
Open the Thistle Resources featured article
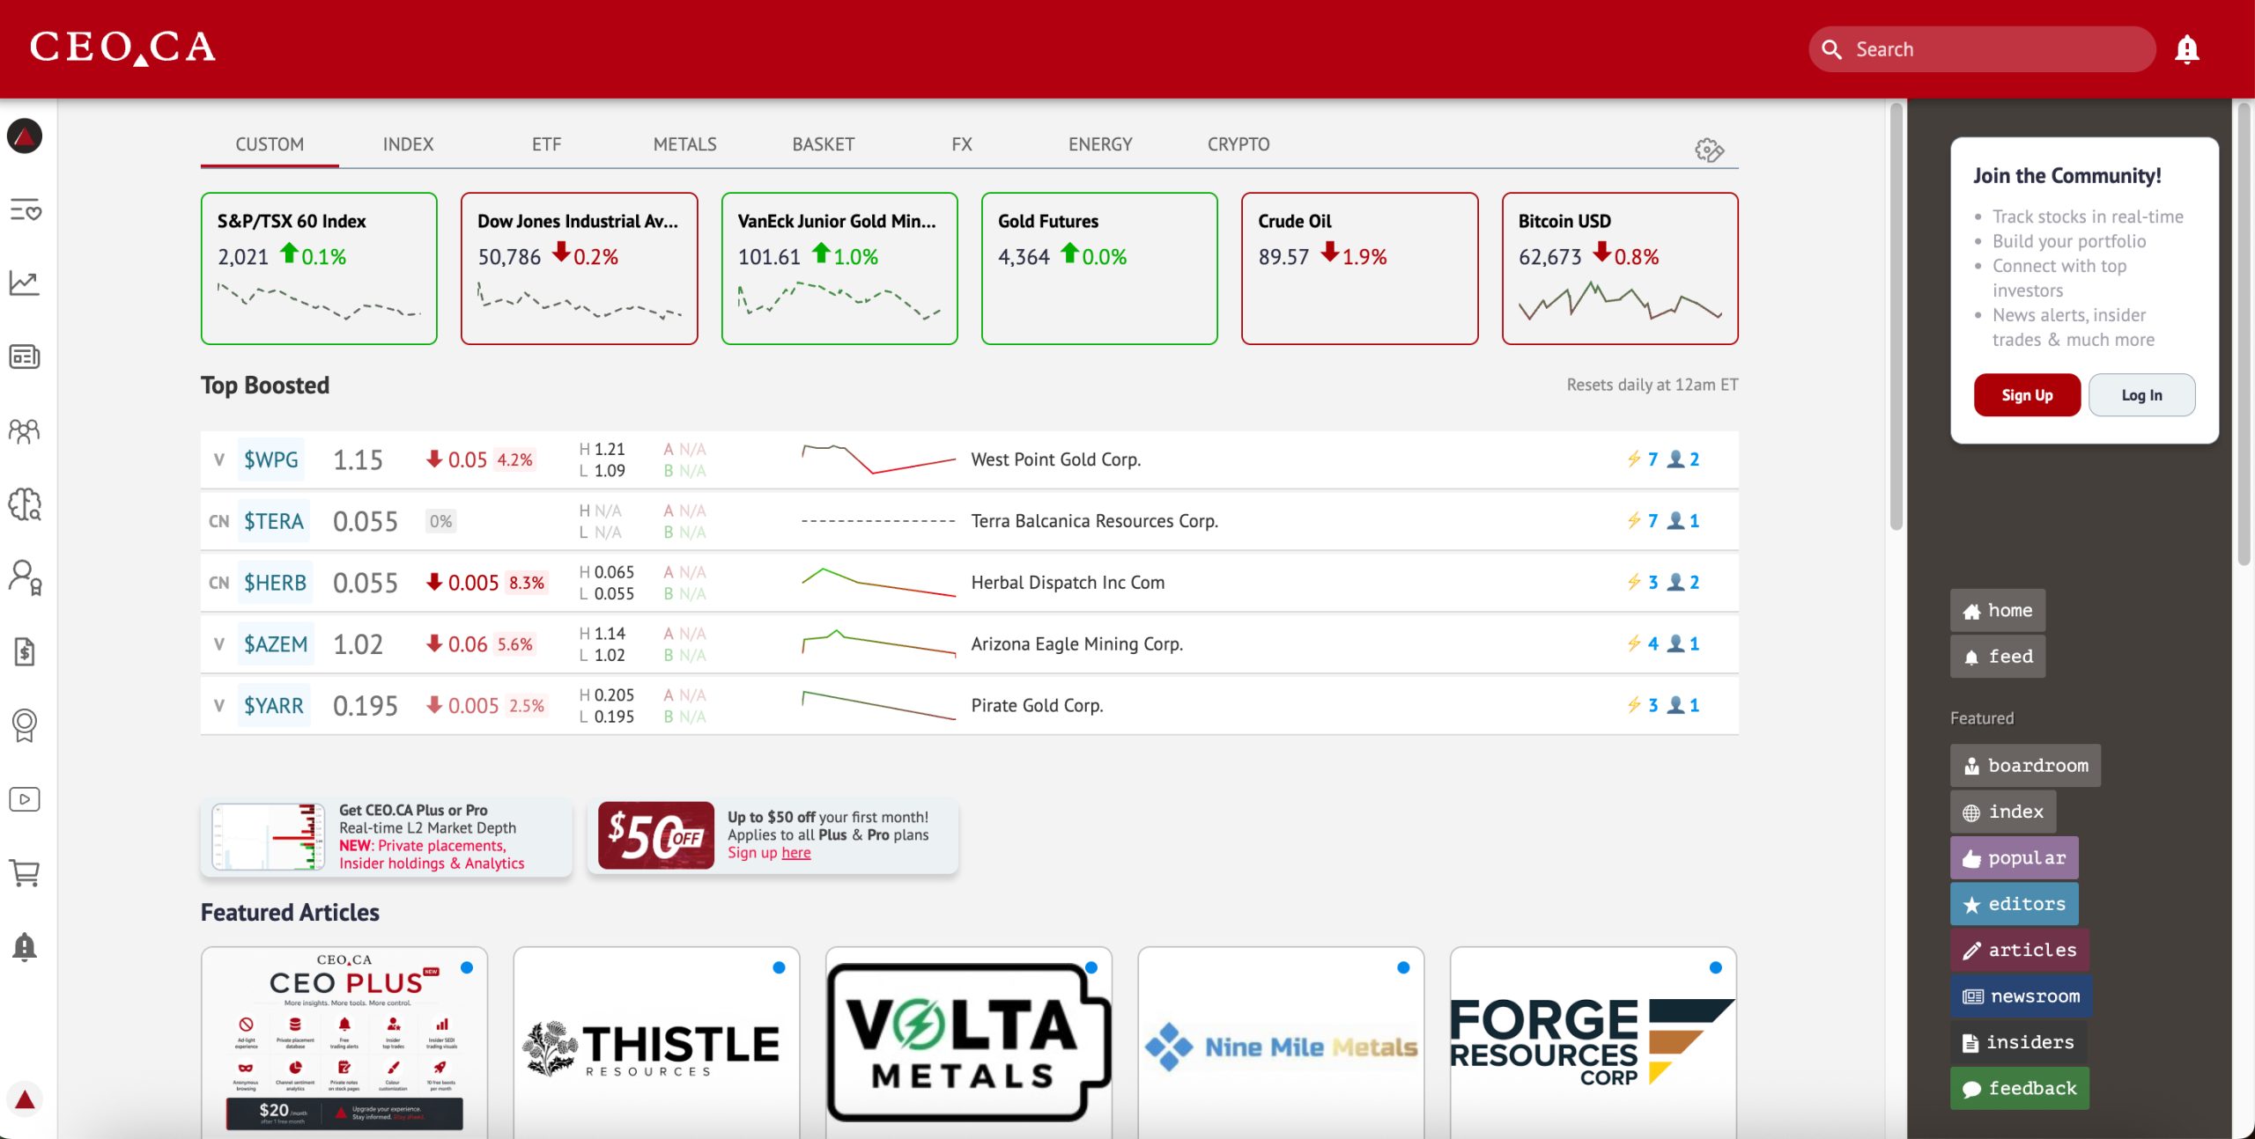pyautogui.click(x=656, y=1043)
